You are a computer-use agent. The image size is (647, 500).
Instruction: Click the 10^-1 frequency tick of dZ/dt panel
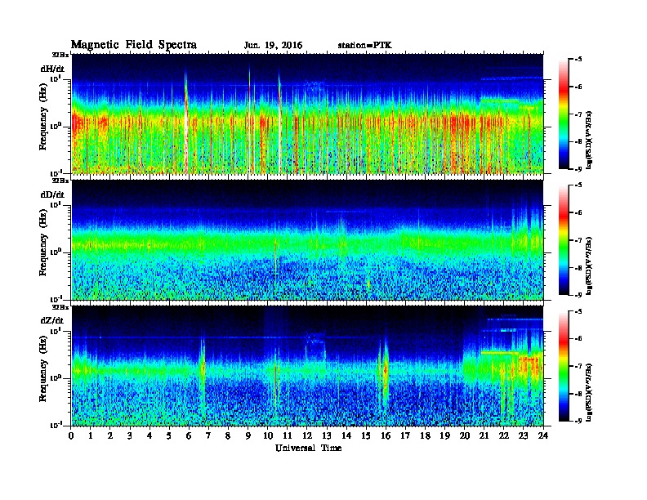(x=56, y=425)
